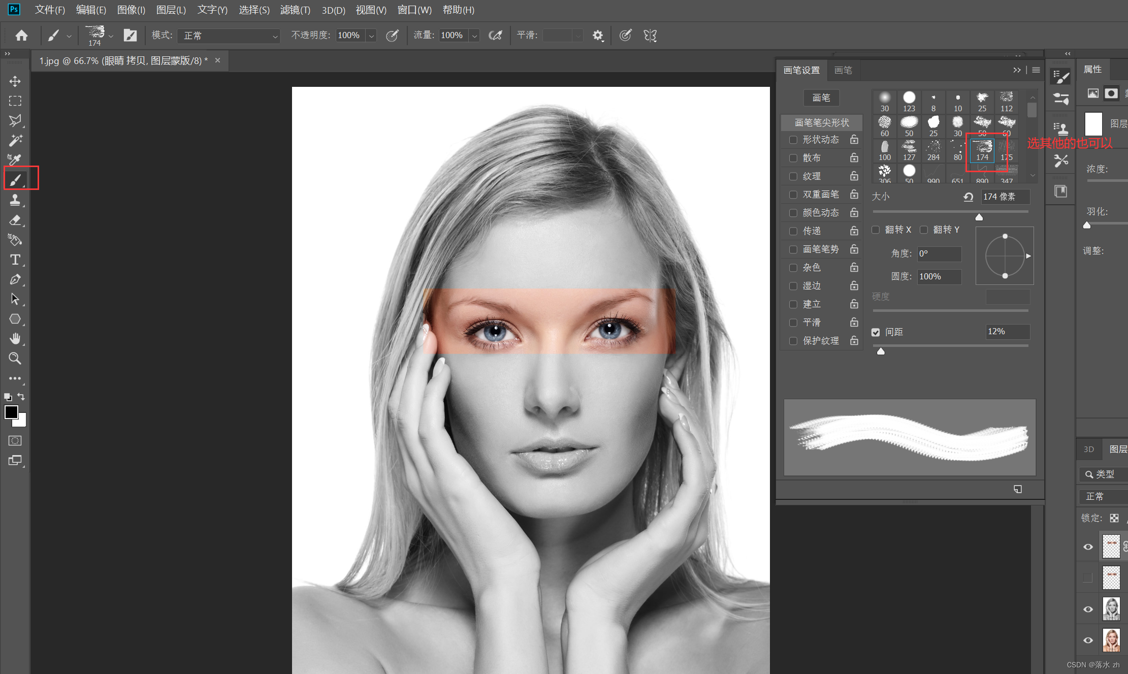1128x674 pixels.
Task: Select the Horizontal Type tool
Action: click(x=15, y=260)
